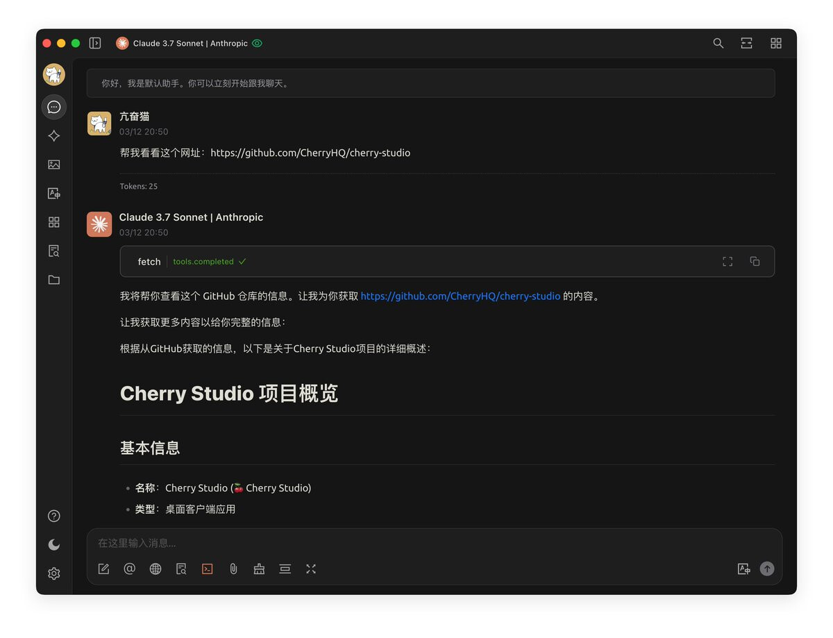The image size is (833, 638).
Task: Toggle web search globe icon
Action: pyautogui.click(x=155, y=569)
